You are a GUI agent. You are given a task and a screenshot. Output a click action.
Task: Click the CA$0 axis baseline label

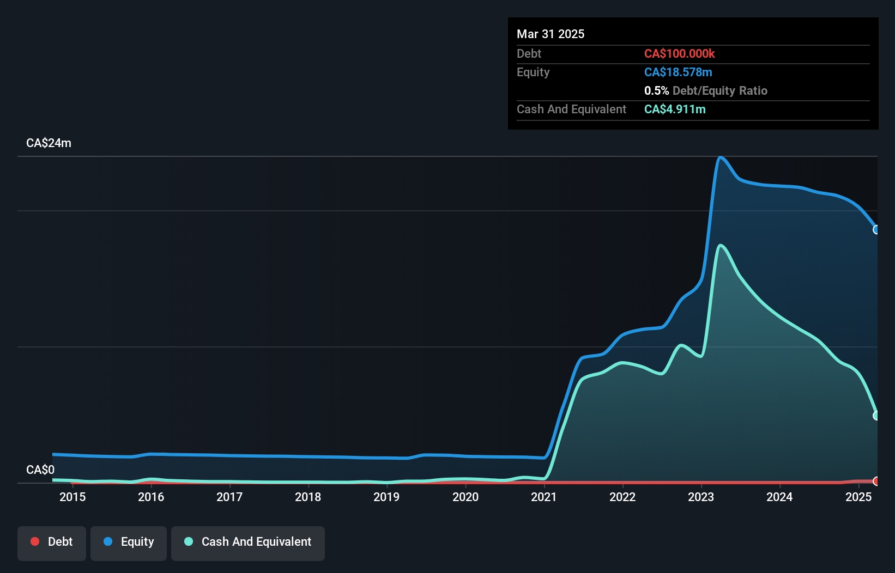pos(39,470)
